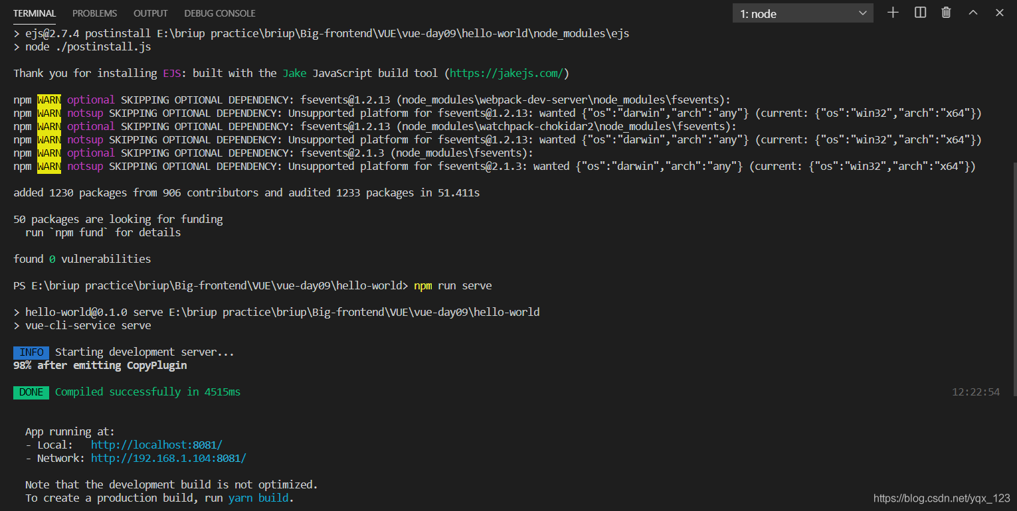Close the terminal panel
The image size is (1017, 511).
pos(1000,13)
